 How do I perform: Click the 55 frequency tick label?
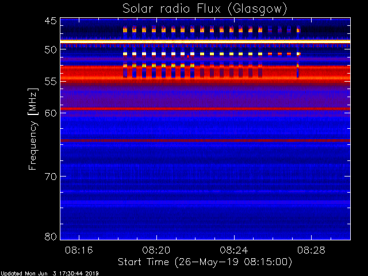click(51, 82)
